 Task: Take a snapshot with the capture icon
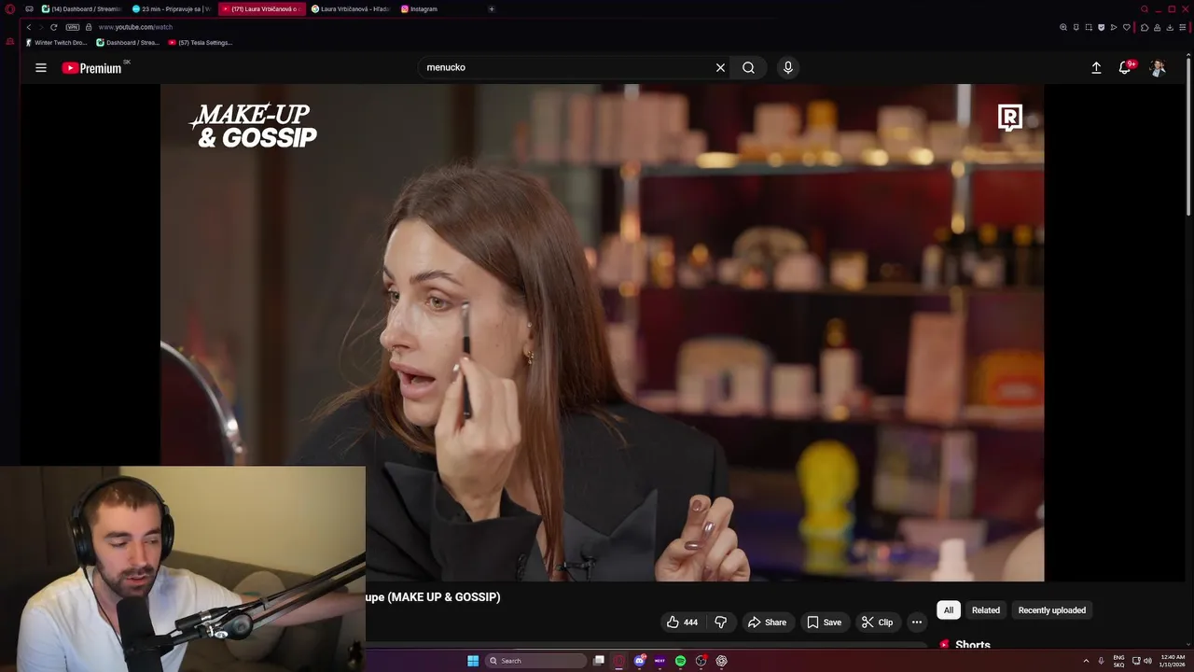1089,27
